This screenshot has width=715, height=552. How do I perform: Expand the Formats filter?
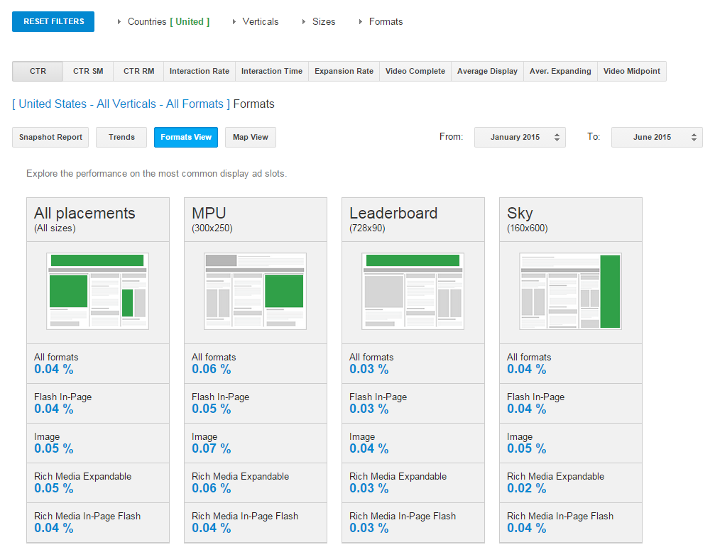coord(386,22)
